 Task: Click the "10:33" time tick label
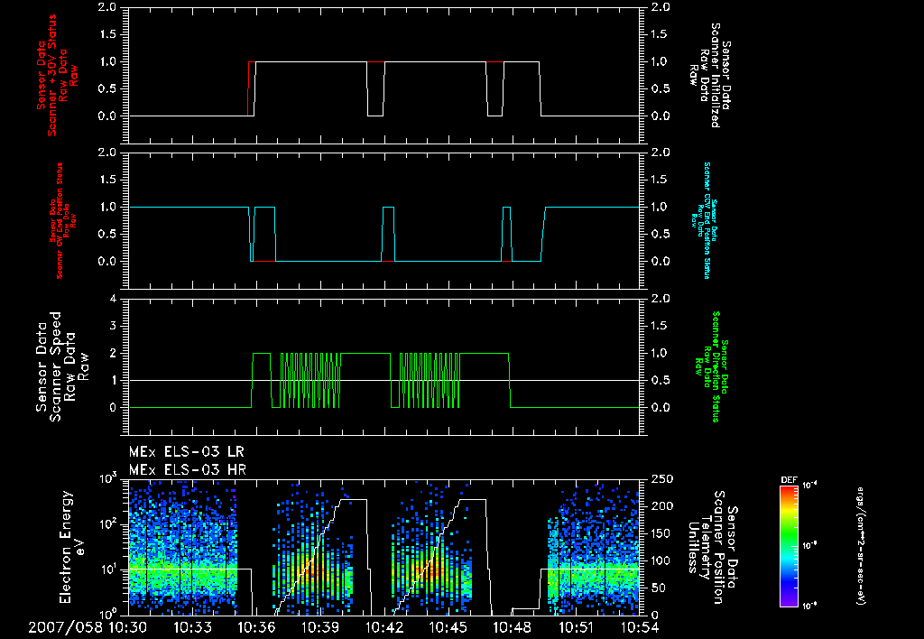[x=193, y=627]
